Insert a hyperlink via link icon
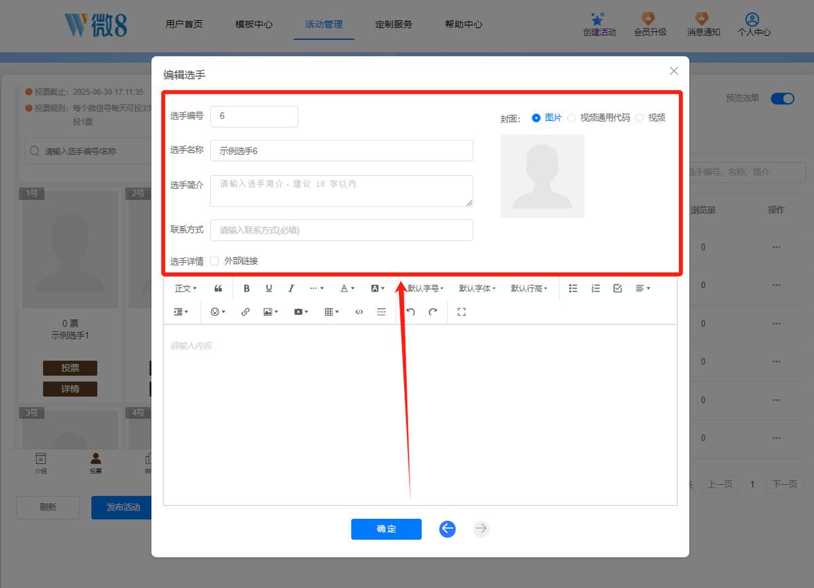The height and width of the screenshot is (588, 814). [246, 312]
